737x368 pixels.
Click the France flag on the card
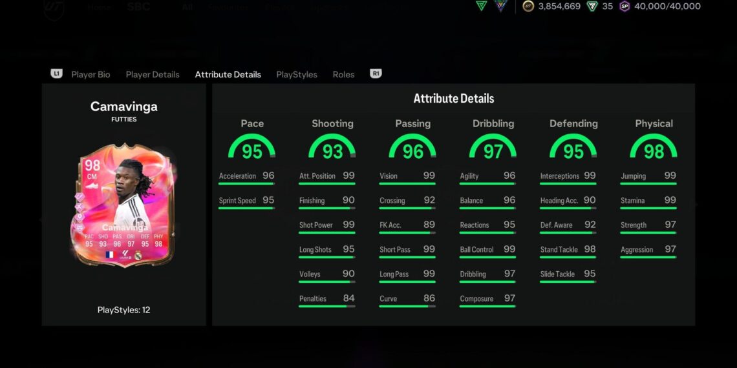coord(109,254)
